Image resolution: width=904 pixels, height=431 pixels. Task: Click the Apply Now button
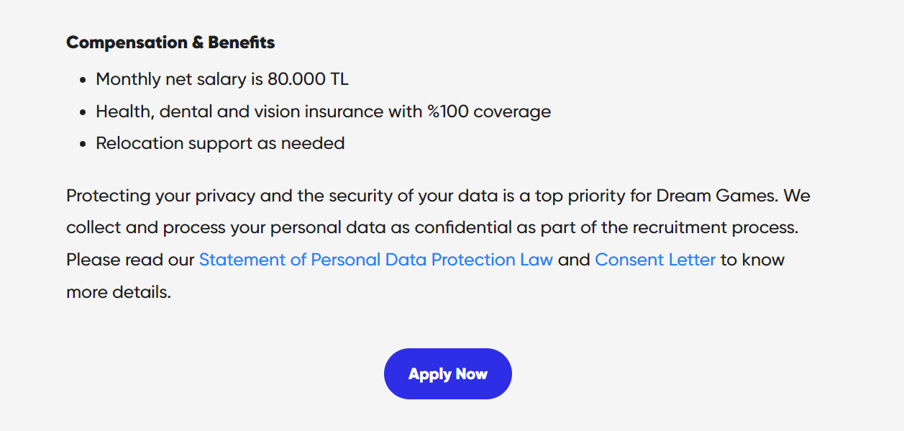(x=447, y=373)
